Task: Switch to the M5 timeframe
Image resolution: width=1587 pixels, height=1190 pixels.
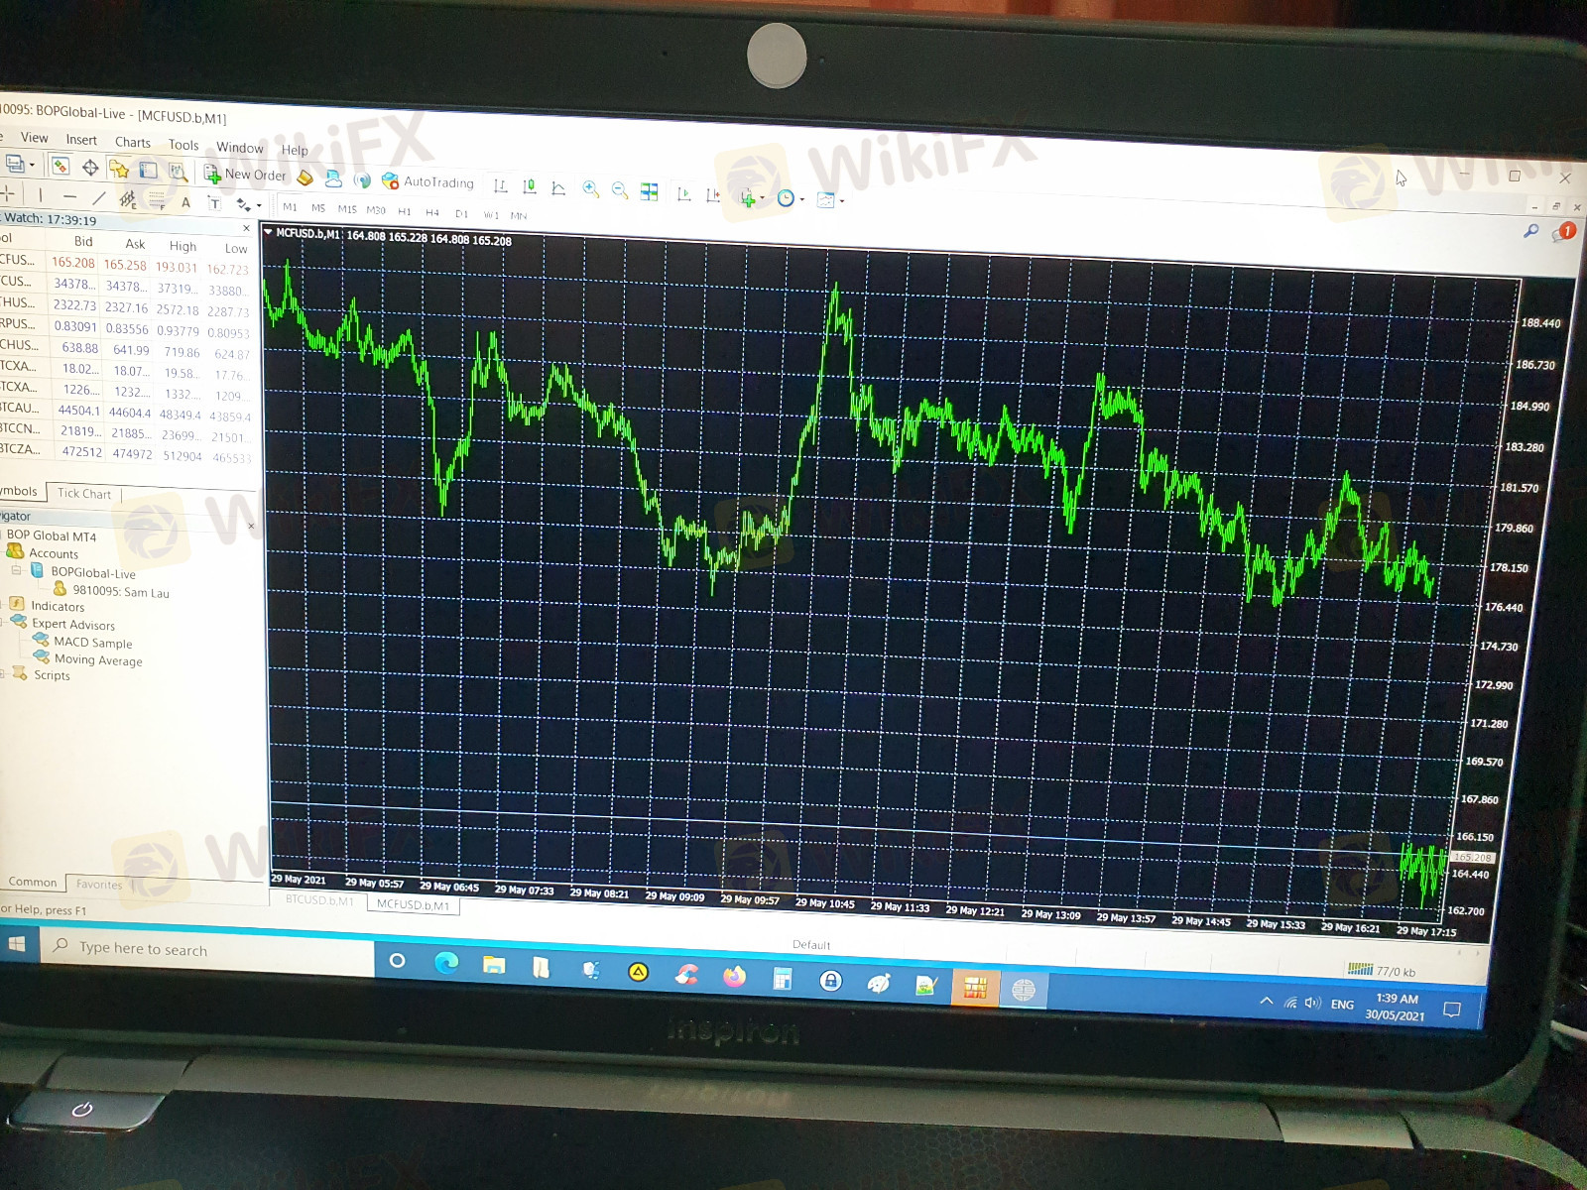Action: [318, 208]
